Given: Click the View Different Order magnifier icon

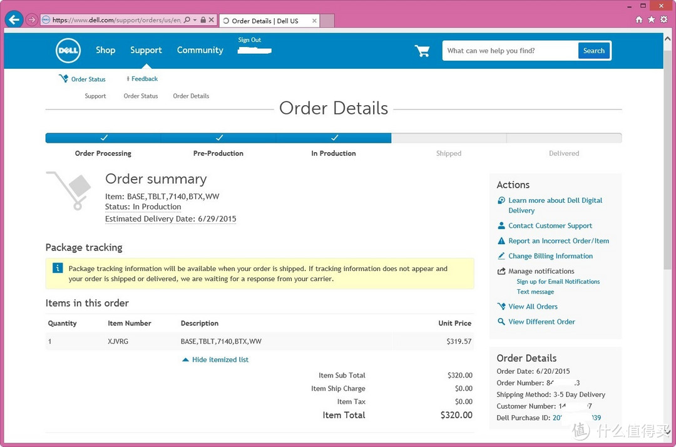Looking at the screenshot, I should click(501, 322).
